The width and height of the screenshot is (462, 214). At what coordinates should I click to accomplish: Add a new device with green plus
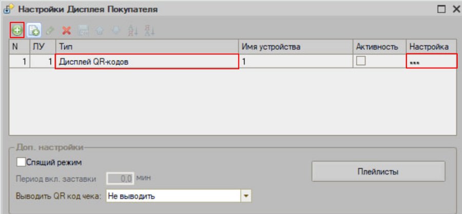[17, 30]
